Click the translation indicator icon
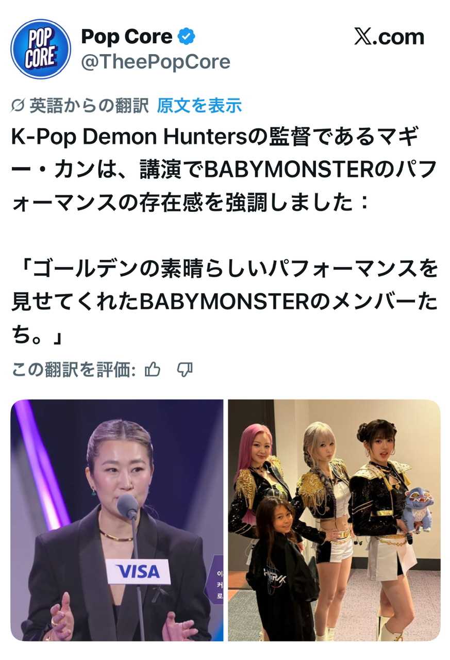This screenshot has height=660, width=450. click(x=18, y=106)
